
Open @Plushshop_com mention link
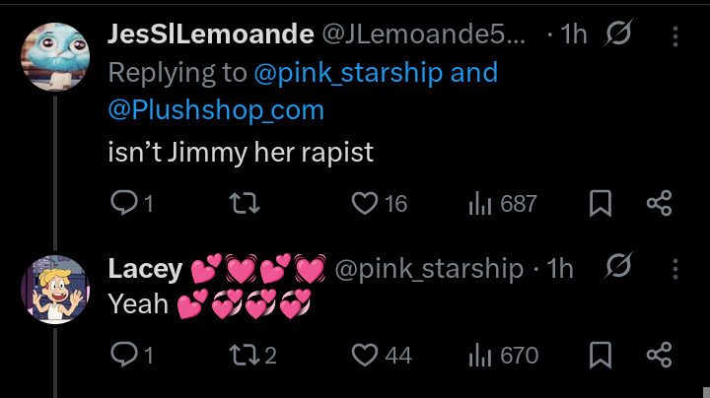pyautogui.click(x=216, y=110)
